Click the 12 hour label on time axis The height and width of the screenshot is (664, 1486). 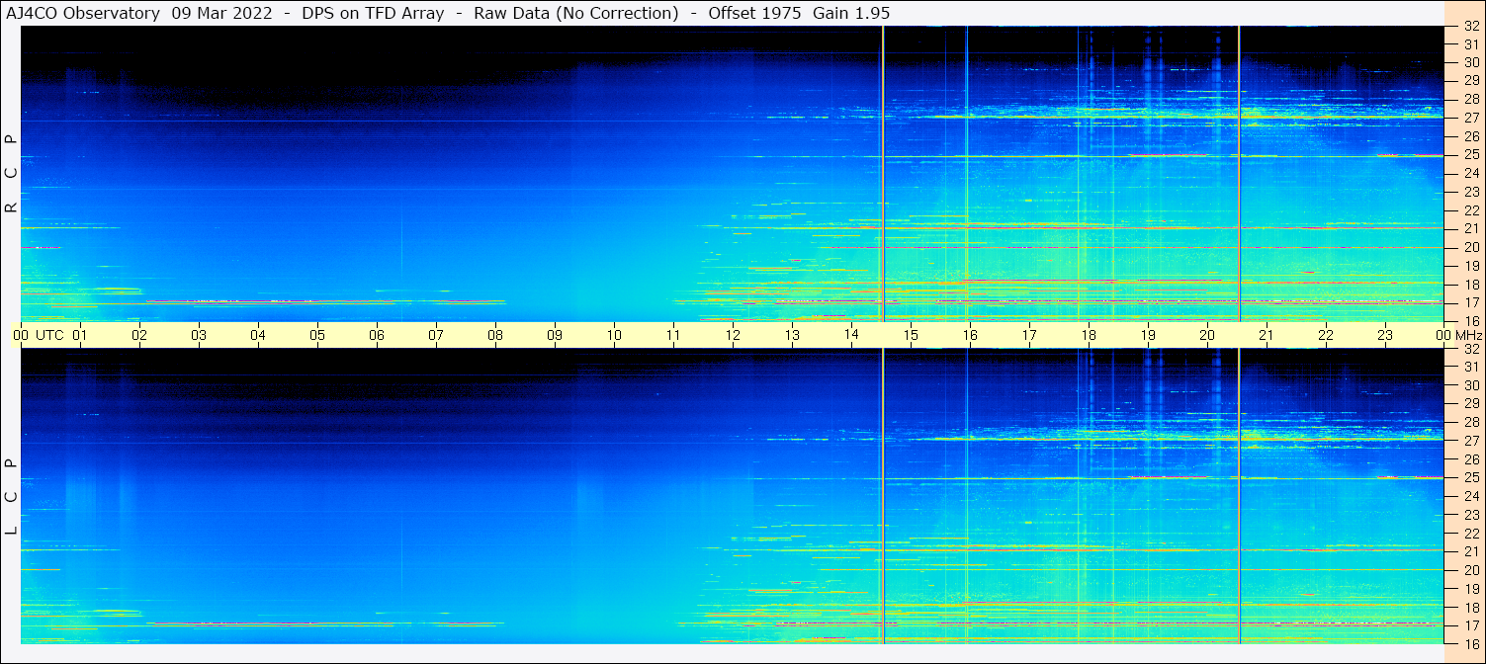point(733,335)
